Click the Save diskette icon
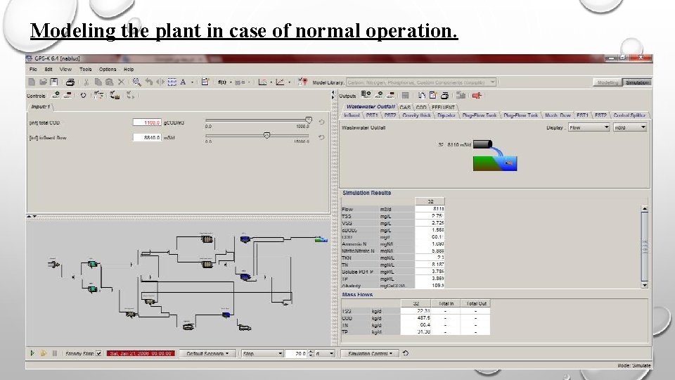This screenshot has width=675, height=380. 54,82
